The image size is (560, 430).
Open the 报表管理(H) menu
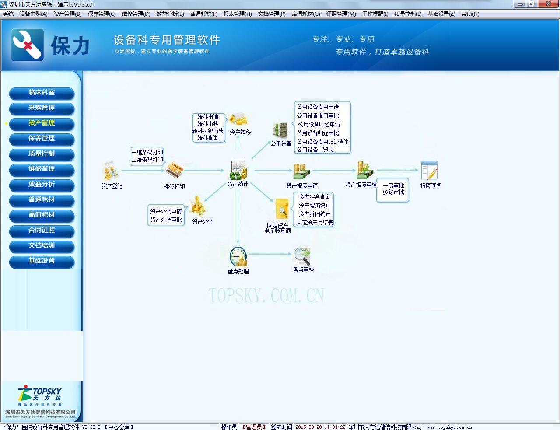click(238, 14)
